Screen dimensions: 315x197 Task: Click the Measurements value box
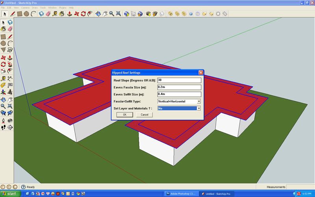click(300, 187)
